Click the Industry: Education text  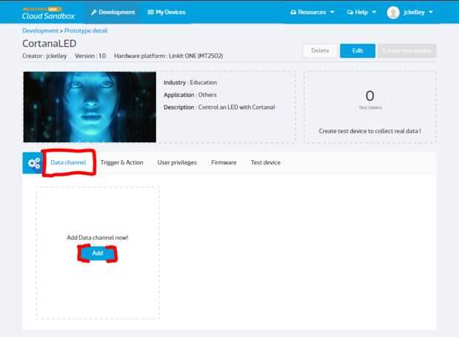(190, 82)
